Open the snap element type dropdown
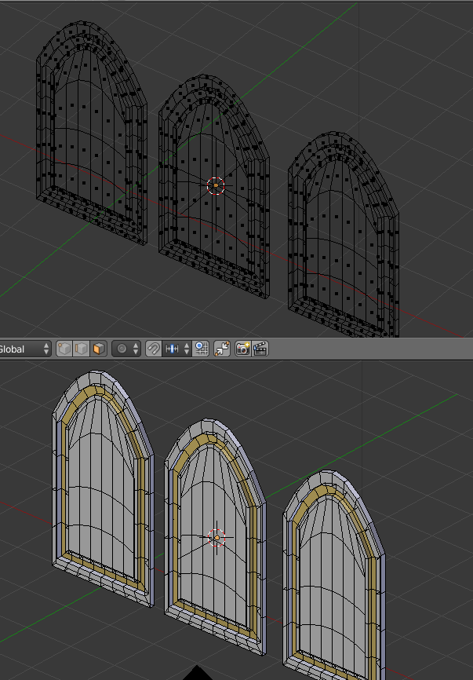 point(176,349)
